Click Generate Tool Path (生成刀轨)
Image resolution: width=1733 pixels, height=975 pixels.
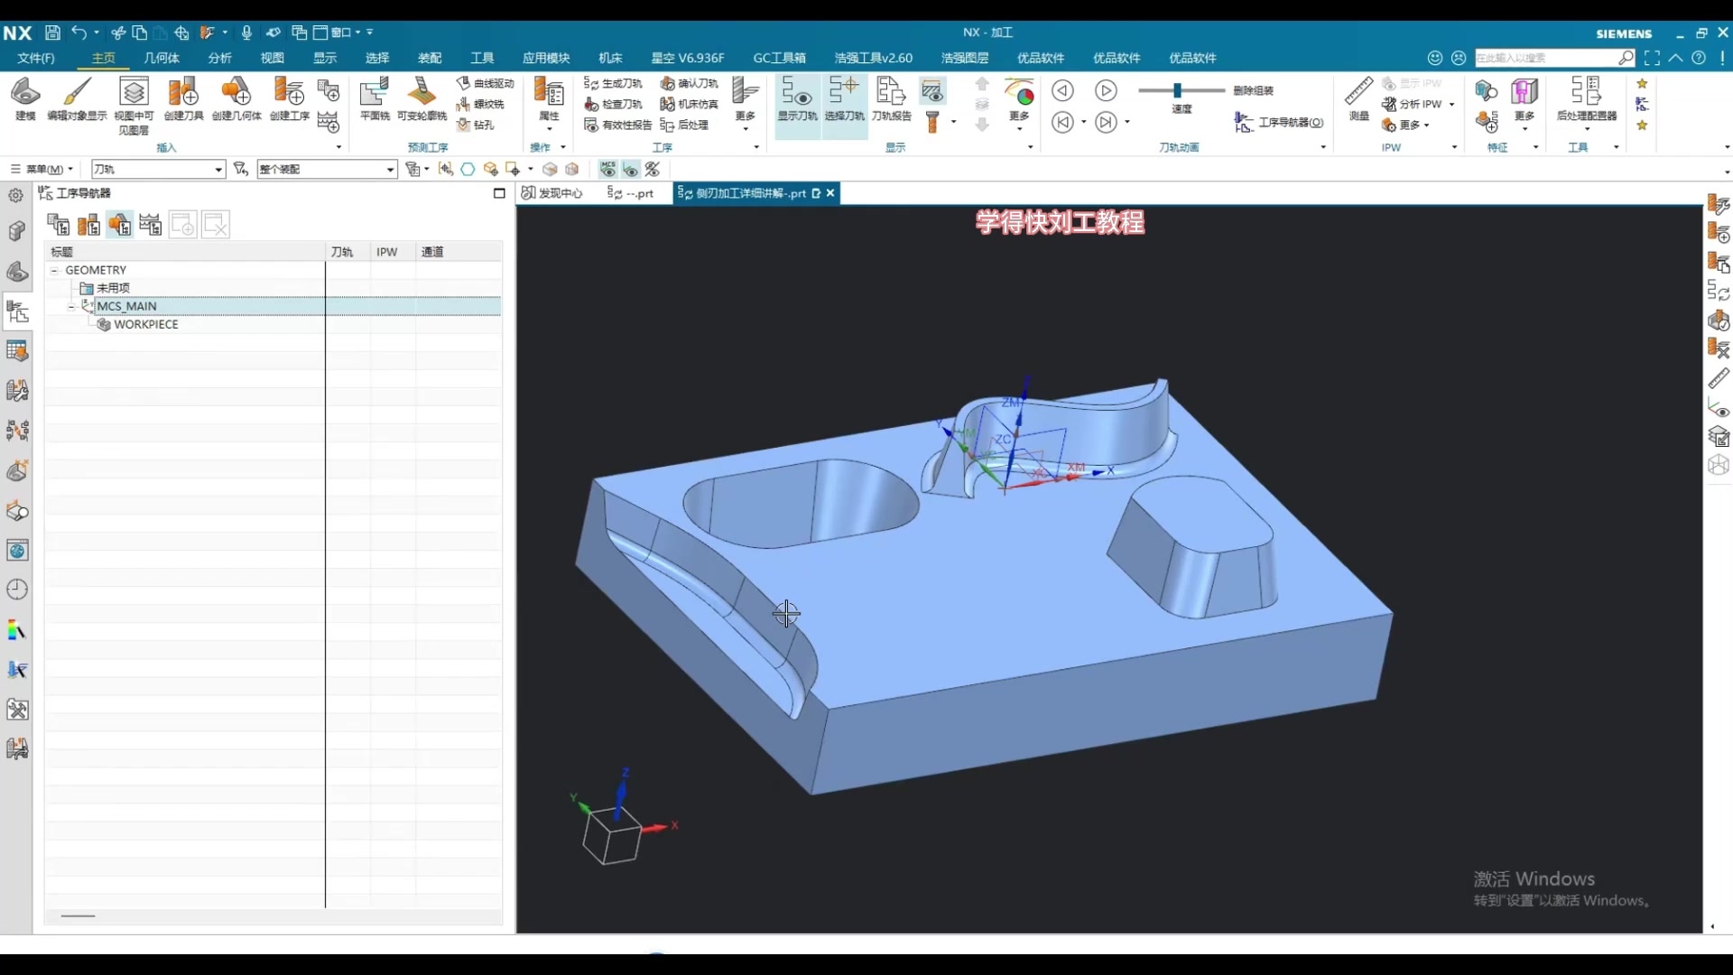[614, 83]
